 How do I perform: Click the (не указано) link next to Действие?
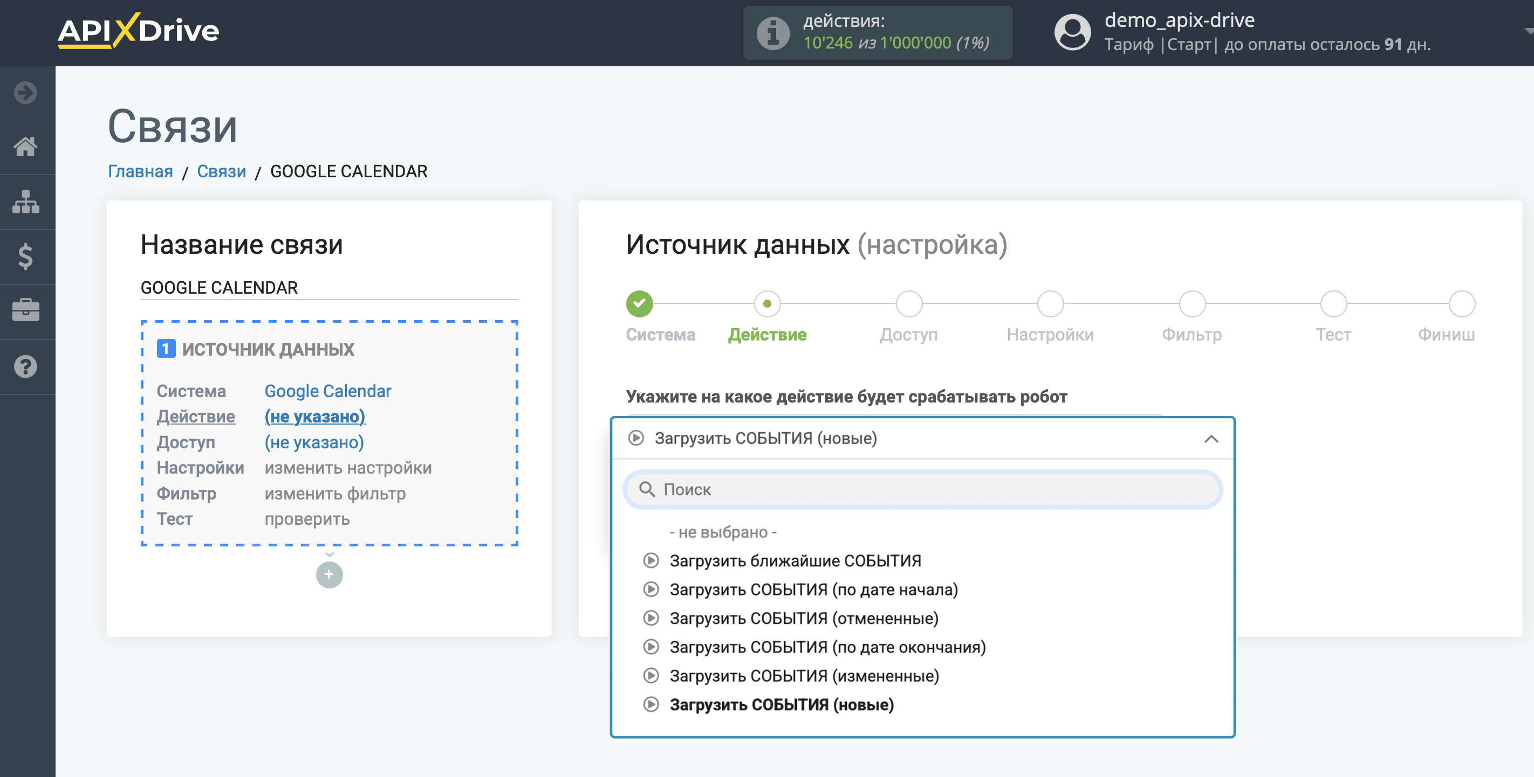point(314,417)
